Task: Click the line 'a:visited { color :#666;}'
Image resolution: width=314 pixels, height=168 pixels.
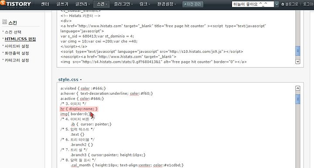Action: tap(83, 88)
